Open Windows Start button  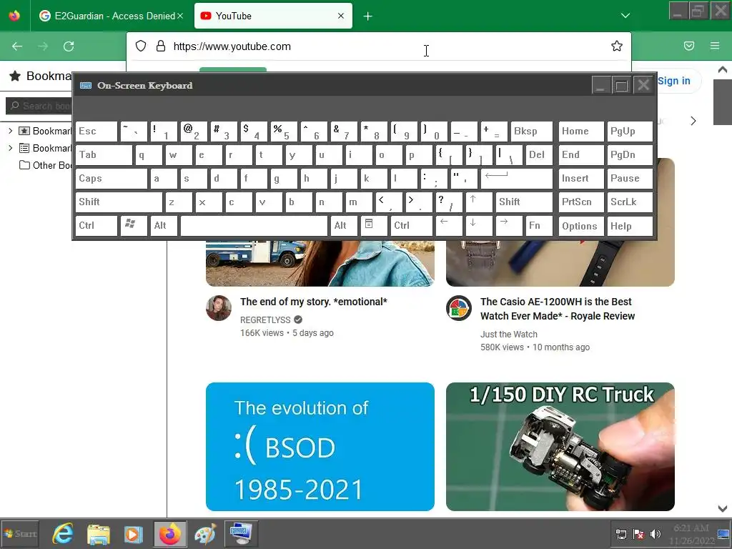[x=19, y=533]
